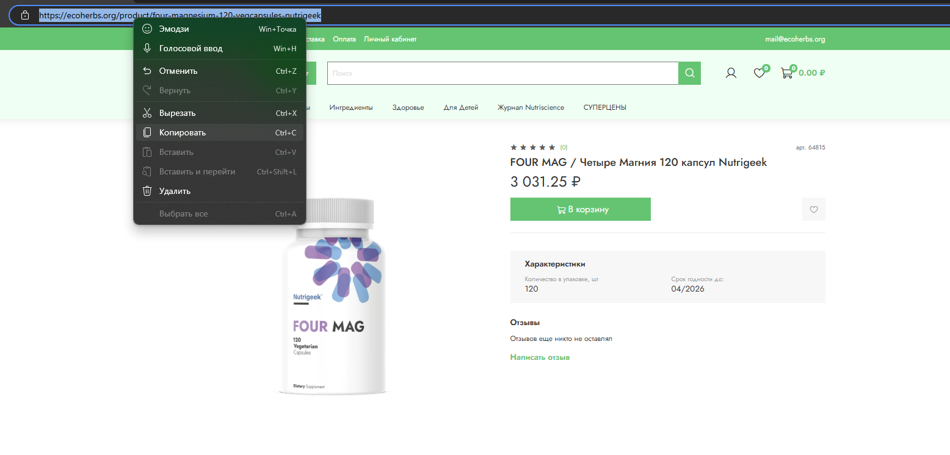Click the price 3 031.25 ₽
The image size is (950, 455).
point(545,182)
